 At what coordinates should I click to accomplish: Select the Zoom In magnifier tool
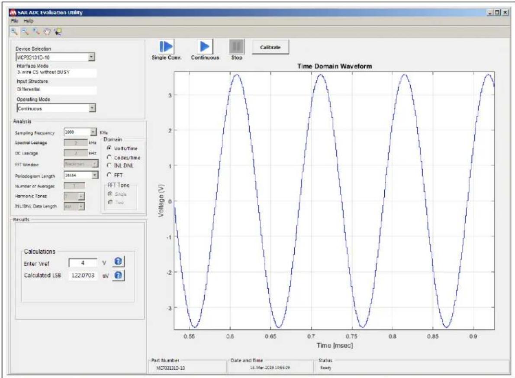tap(14, 32)
